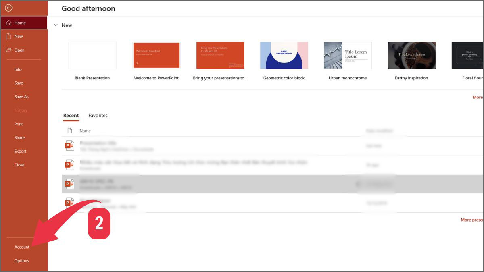The width and height of the screenshot is (484, 272).
Task: Click the Name column document icon in Recent list
Action: (x=69, y=130)
